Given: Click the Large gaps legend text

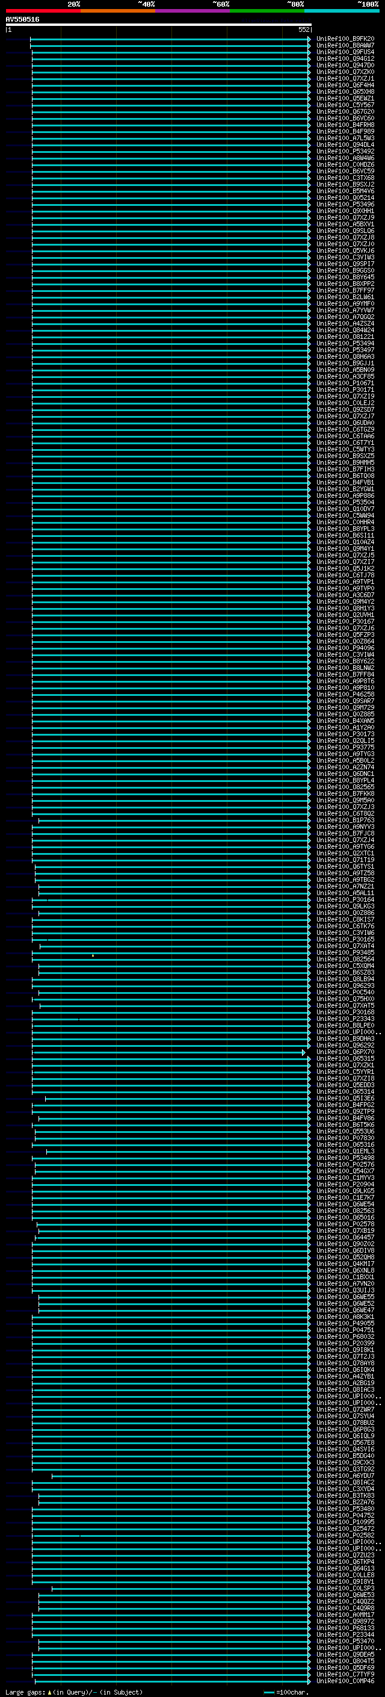Looking at the screenshot, I should tap(74, 1692).
